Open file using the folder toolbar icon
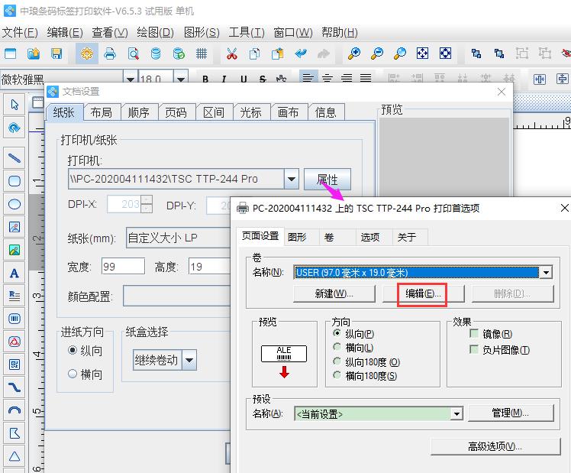This screenshot has width=571, height=473. [x=34, y=53]
